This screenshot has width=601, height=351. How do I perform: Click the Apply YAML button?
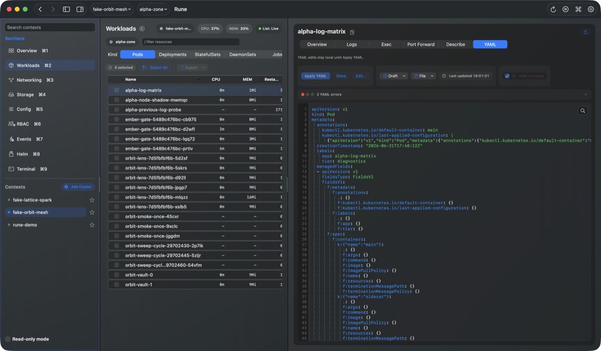[x=316, y=76]
